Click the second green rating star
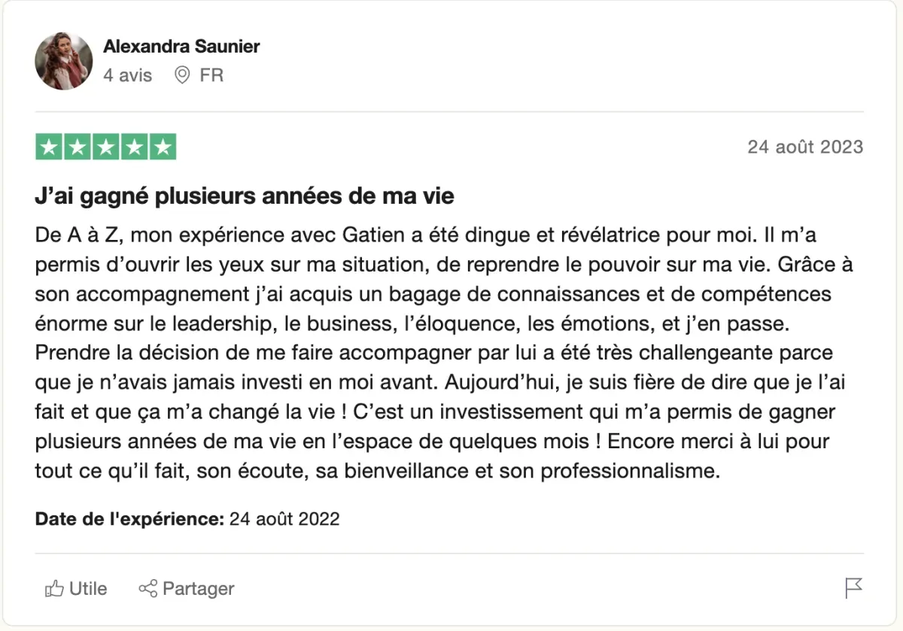903x631 pixels. click(x=78, y=147)
